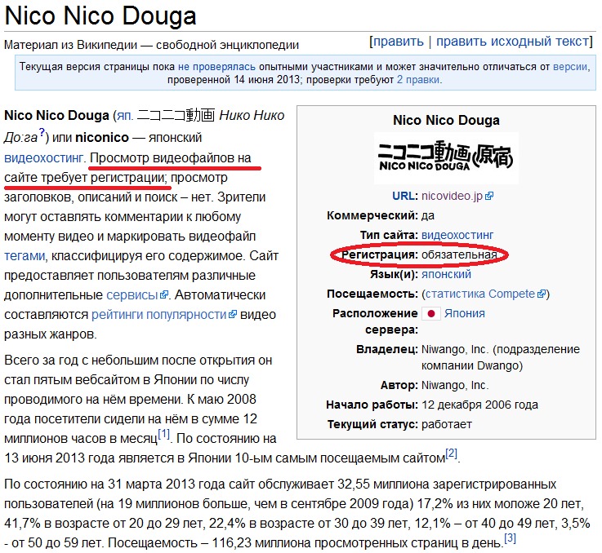Click 'Материал из Википедии — свободной энциклопедии' subtitle
The width and height of the screenshot is (602, 553).
(x=151, y=45)
